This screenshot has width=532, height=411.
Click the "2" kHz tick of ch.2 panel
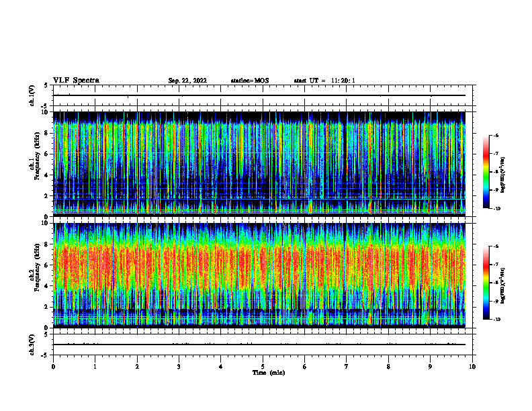tap(46, 307)
